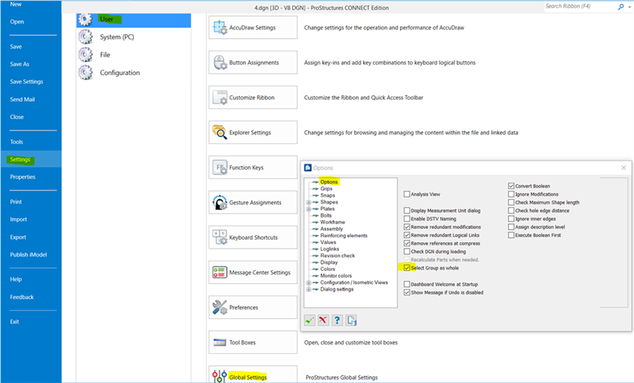The image size is (634, 383).
Task: Click the Search Ribbon input field
Action: coord(580,6)
